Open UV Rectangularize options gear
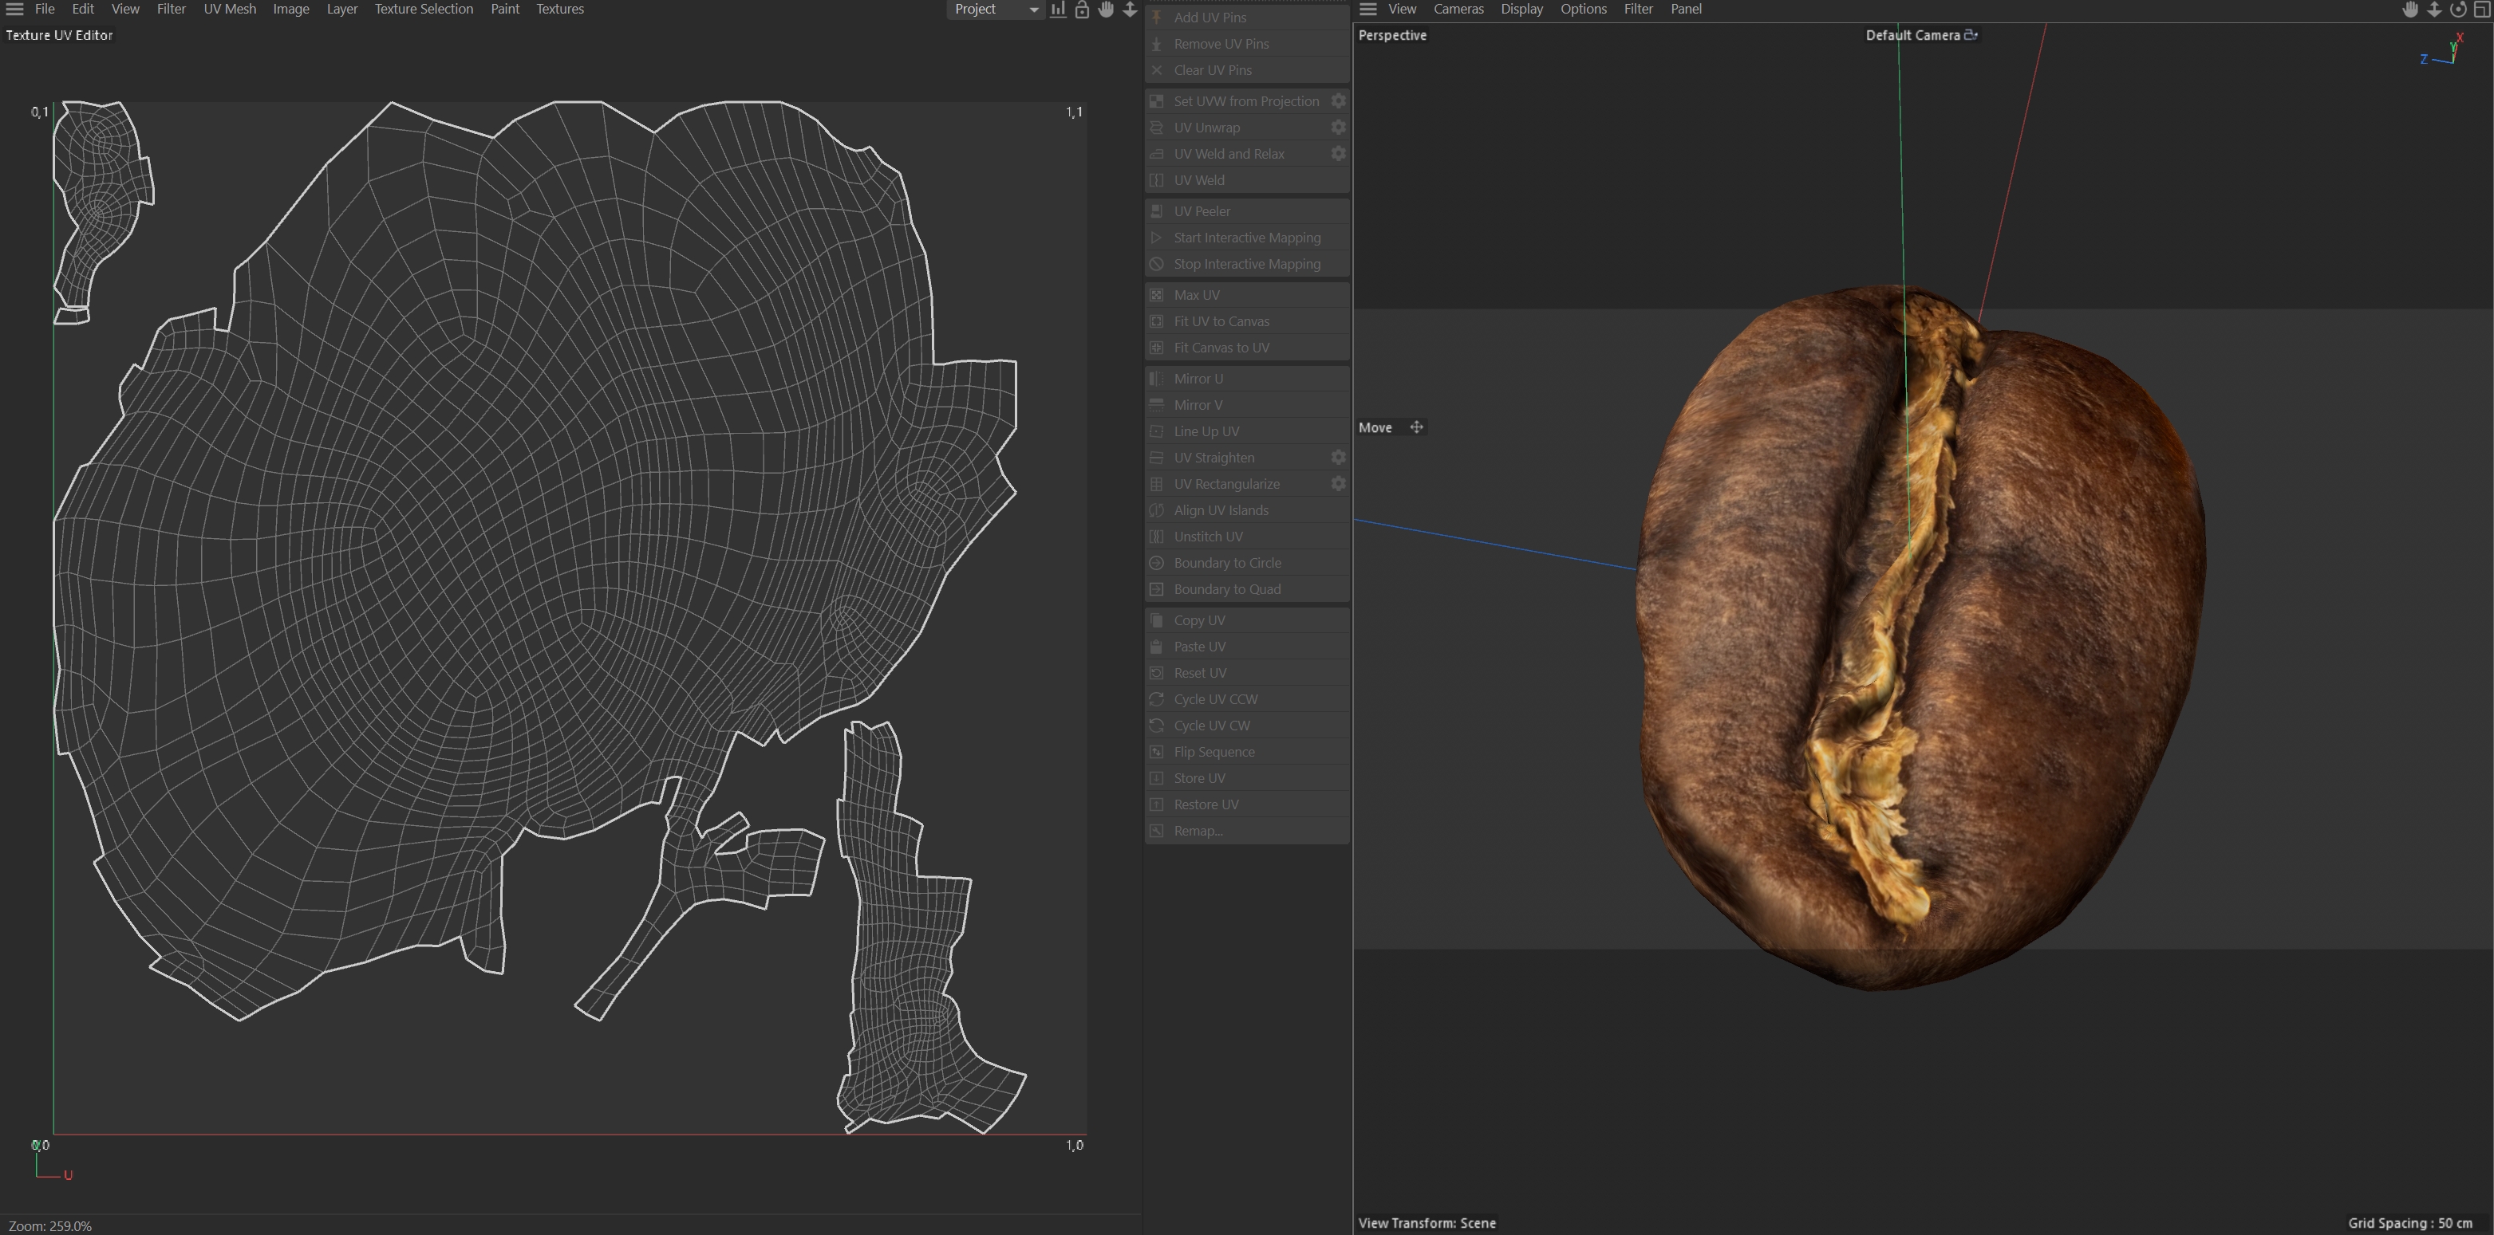 (1338, 484)
